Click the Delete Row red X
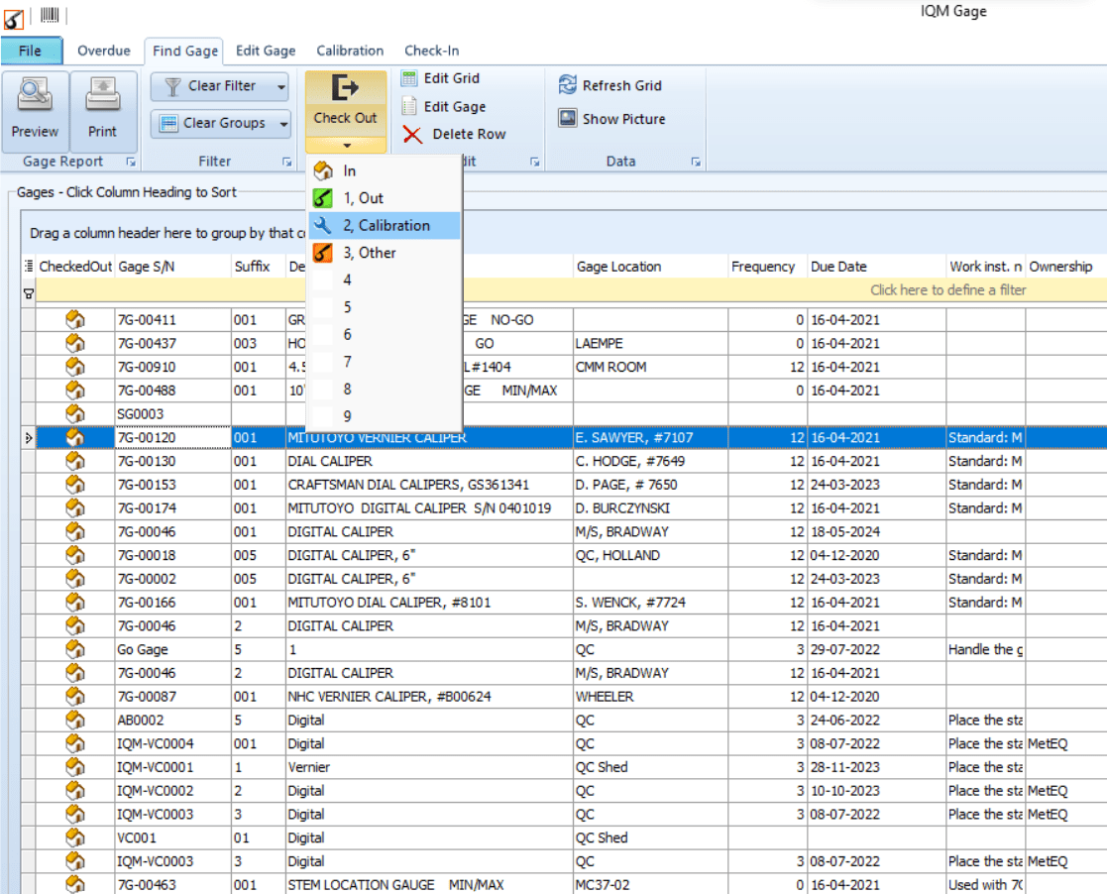The height and width of the screenshot is (894, 1107). click(x=412, y=135)
